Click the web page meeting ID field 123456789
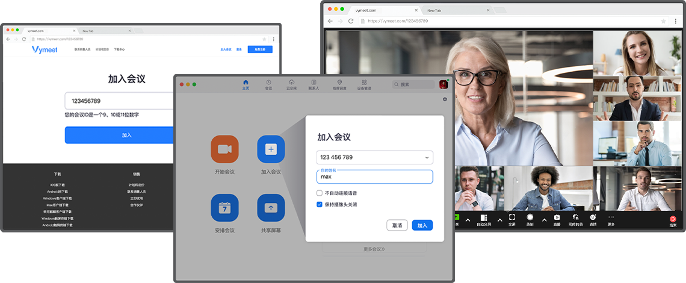This screenshot has height=283, width=686. tap(120, 101)
